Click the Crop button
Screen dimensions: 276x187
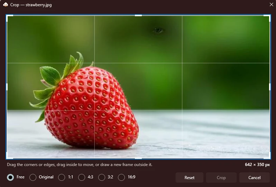tap(221, 178)
